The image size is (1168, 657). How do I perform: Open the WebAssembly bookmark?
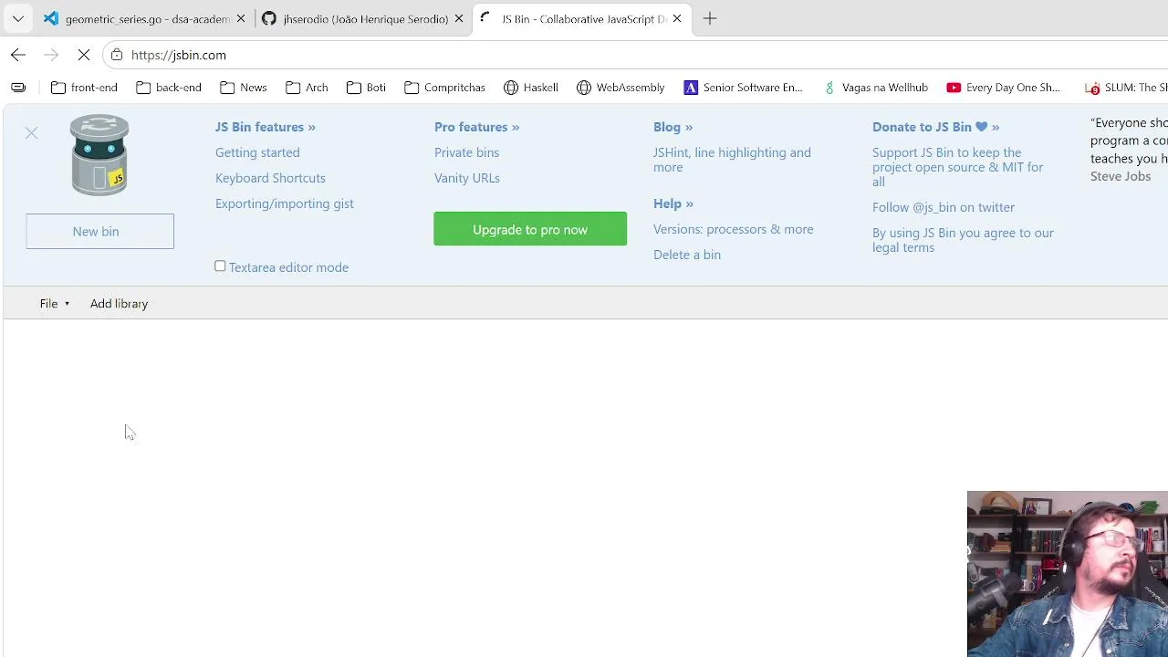[x=620, y=88]
